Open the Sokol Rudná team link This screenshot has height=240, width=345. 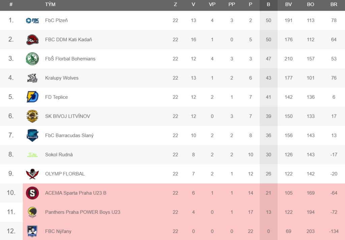[59, 155]
